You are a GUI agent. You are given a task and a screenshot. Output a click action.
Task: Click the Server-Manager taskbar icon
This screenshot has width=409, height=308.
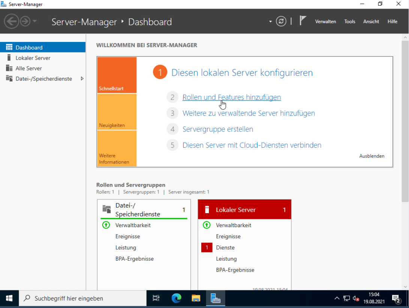216,298
